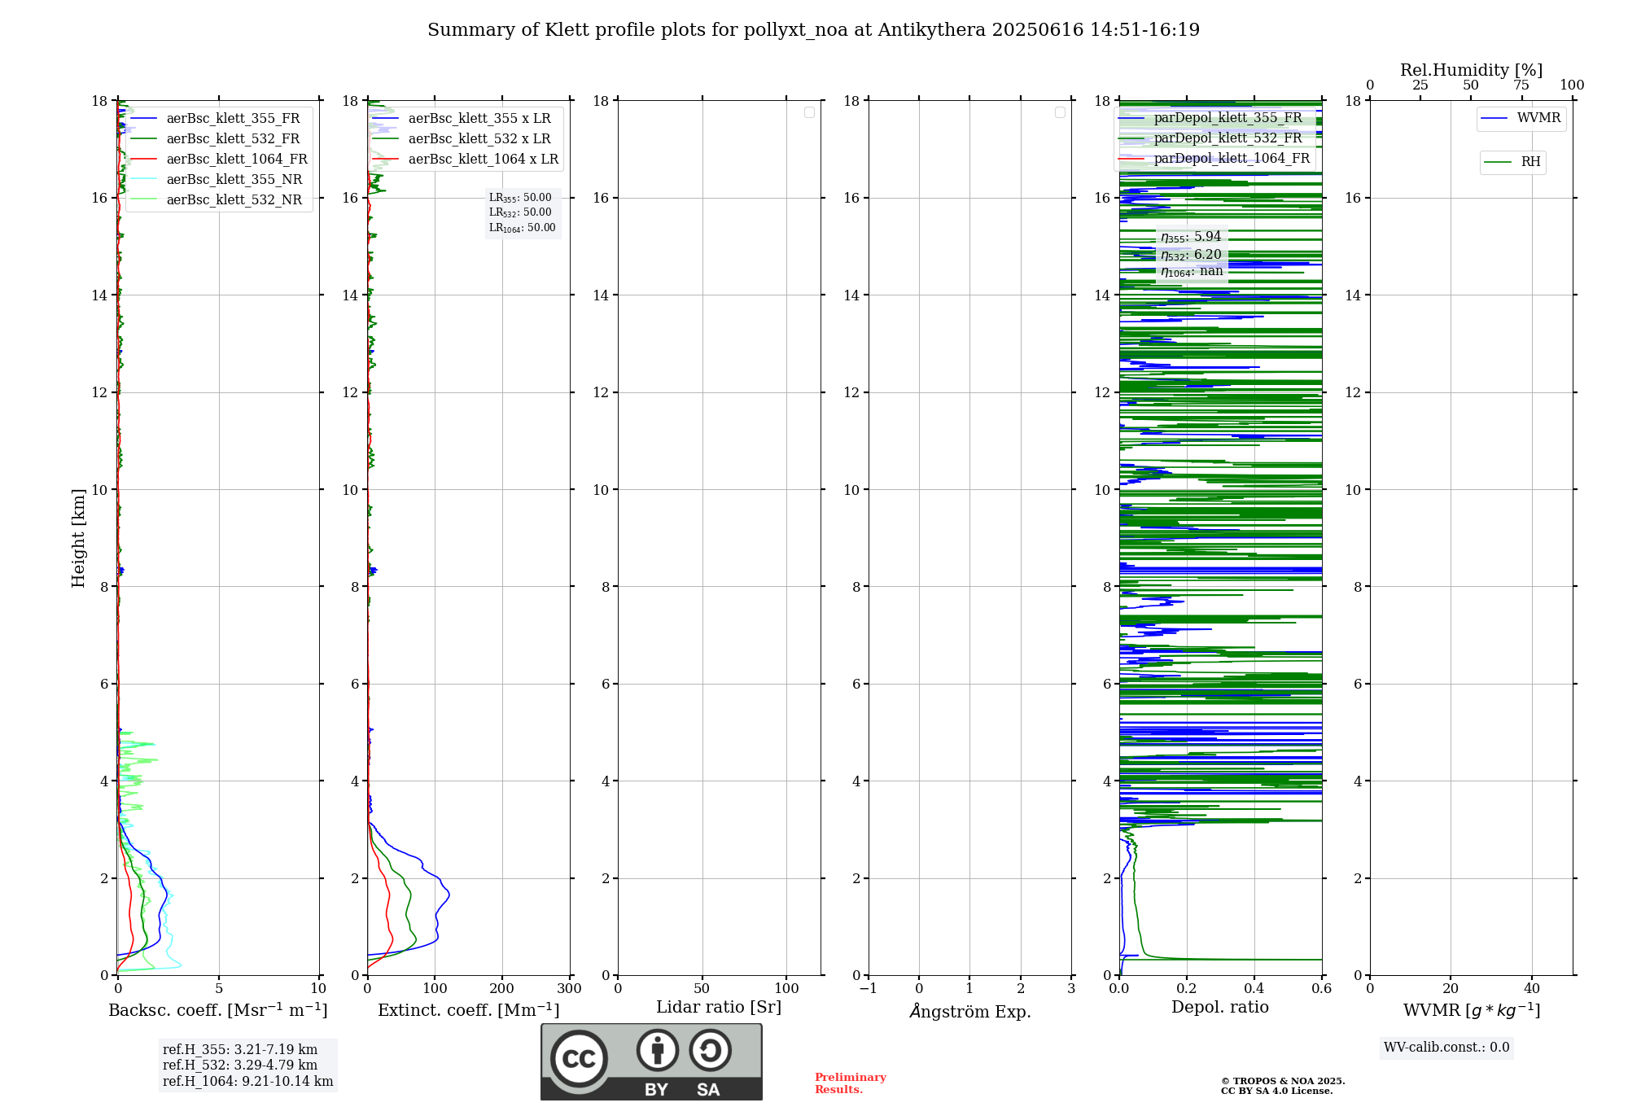Click the LR355: 50.00 annotation

coord(520,198)
